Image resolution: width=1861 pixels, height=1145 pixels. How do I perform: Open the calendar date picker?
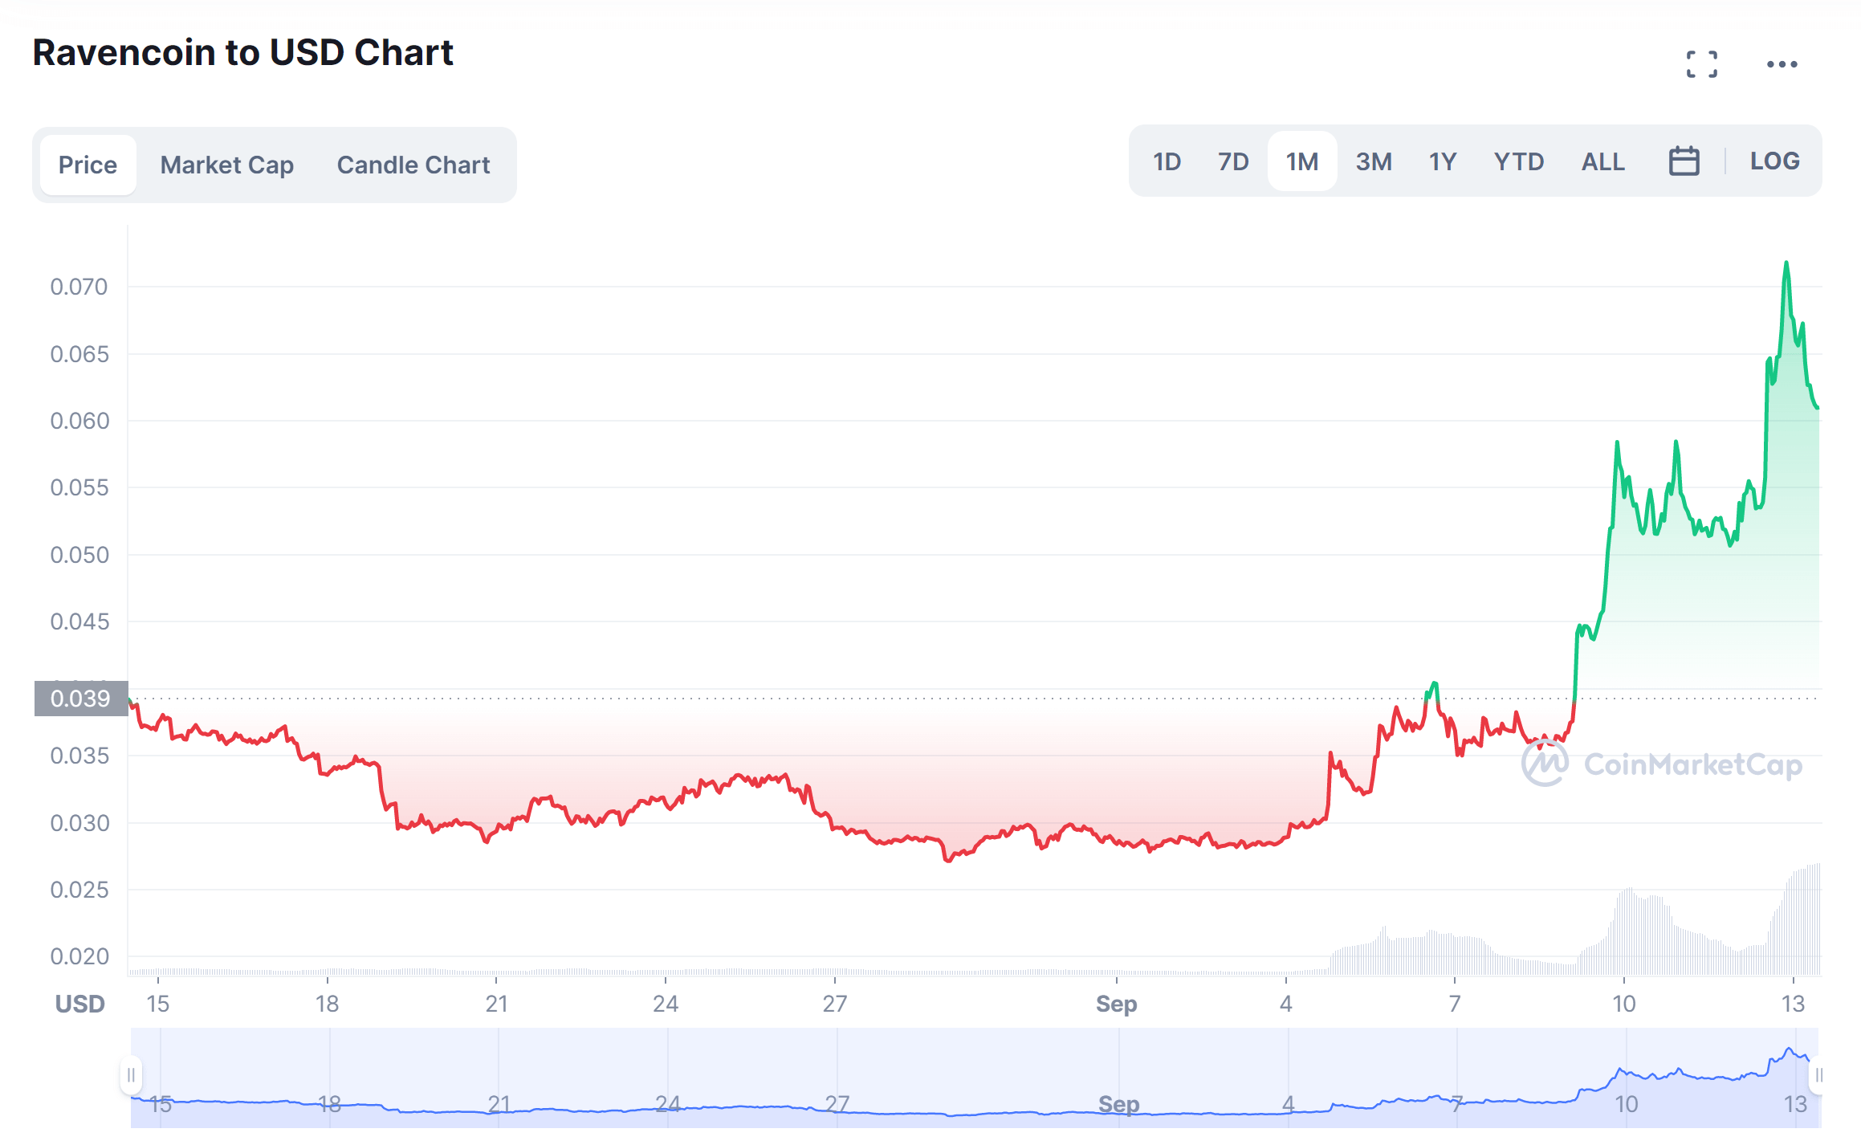(x=1684, y=161)
